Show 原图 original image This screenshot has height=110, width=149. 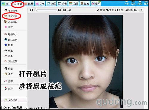coord(119,10)
